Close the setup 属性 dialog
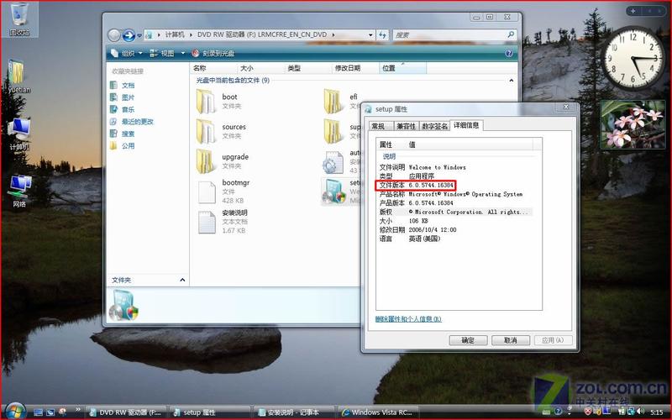Viewport: 672px width, 420px height. pyautogui.click(x=565, y=107)
